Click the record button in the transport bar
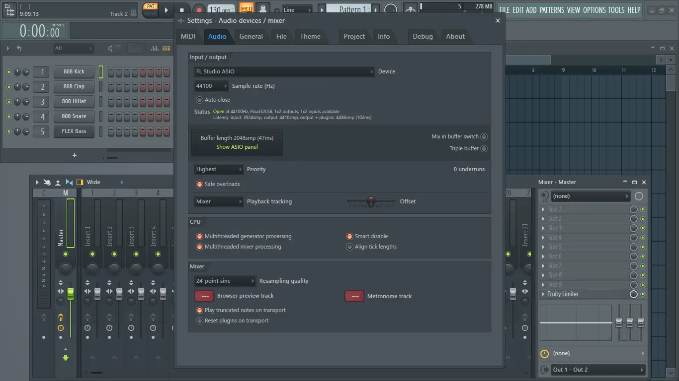This screenshot has width=679, height=381. 199,9
